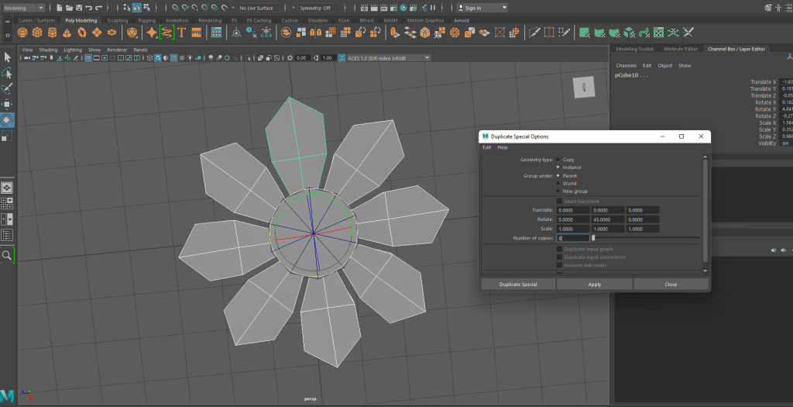Click the Target Weld crossed-tools icon
This screenshot has width=793, height=407.
click(x=688, y=33)
